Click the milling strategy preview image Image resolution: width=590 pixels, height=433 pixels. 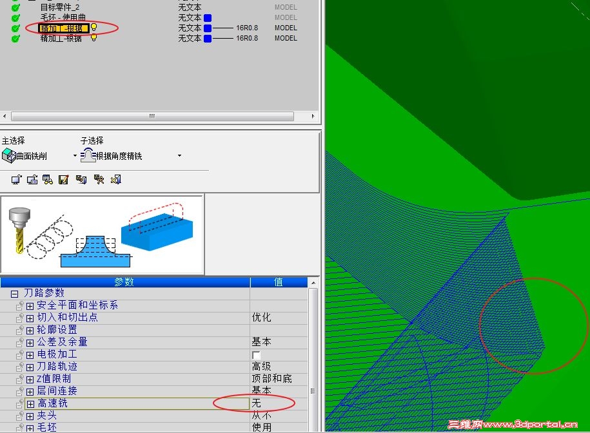(102, 235)
